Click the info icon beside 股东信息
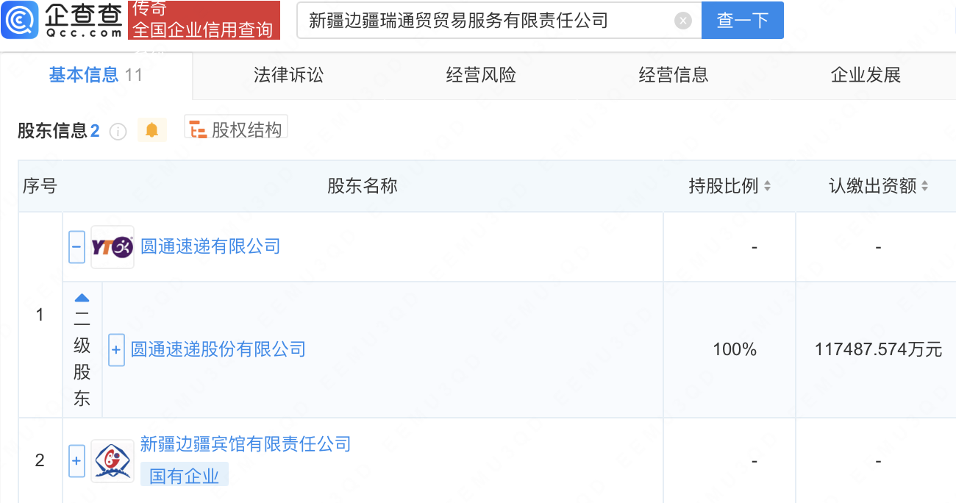 [x=118, y=132]
